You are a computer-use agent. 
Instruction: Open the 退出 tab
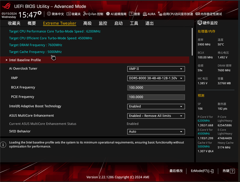(149, 23)
